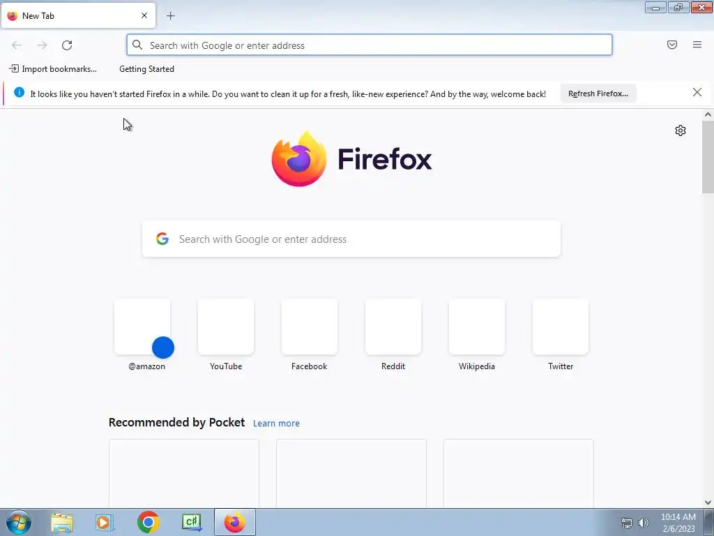This screenshot has width=714, height=536.
Task: Open new tab personalize gear icon
Action: 681,131
